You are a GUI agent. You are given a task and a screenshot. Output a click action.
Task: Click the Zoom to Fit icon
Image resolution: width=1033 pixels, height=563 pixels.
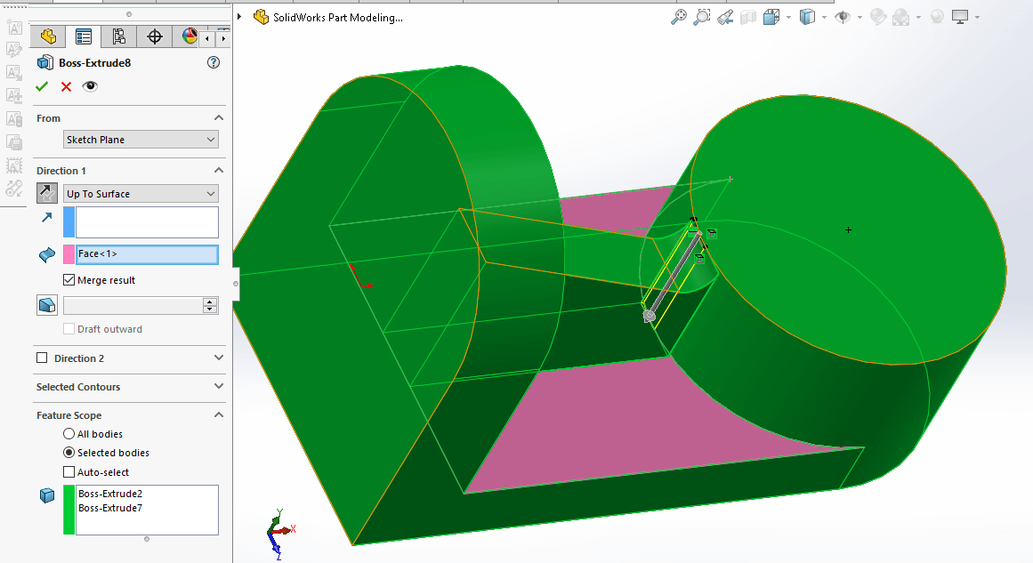coord(679,17)
